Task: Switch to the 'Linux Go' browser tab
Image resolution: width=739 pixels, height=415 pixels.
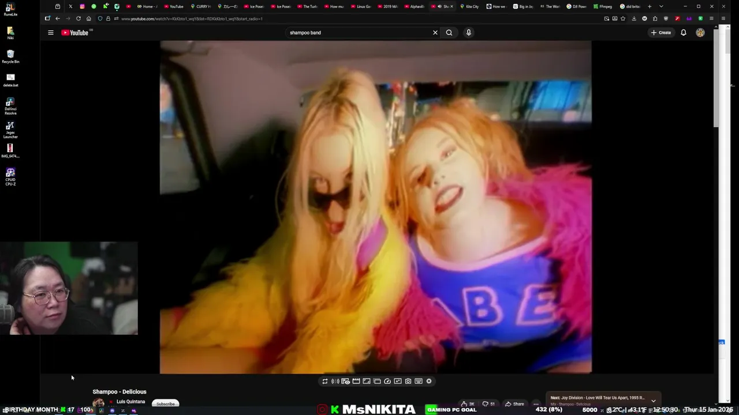Action: click(361, 6)
